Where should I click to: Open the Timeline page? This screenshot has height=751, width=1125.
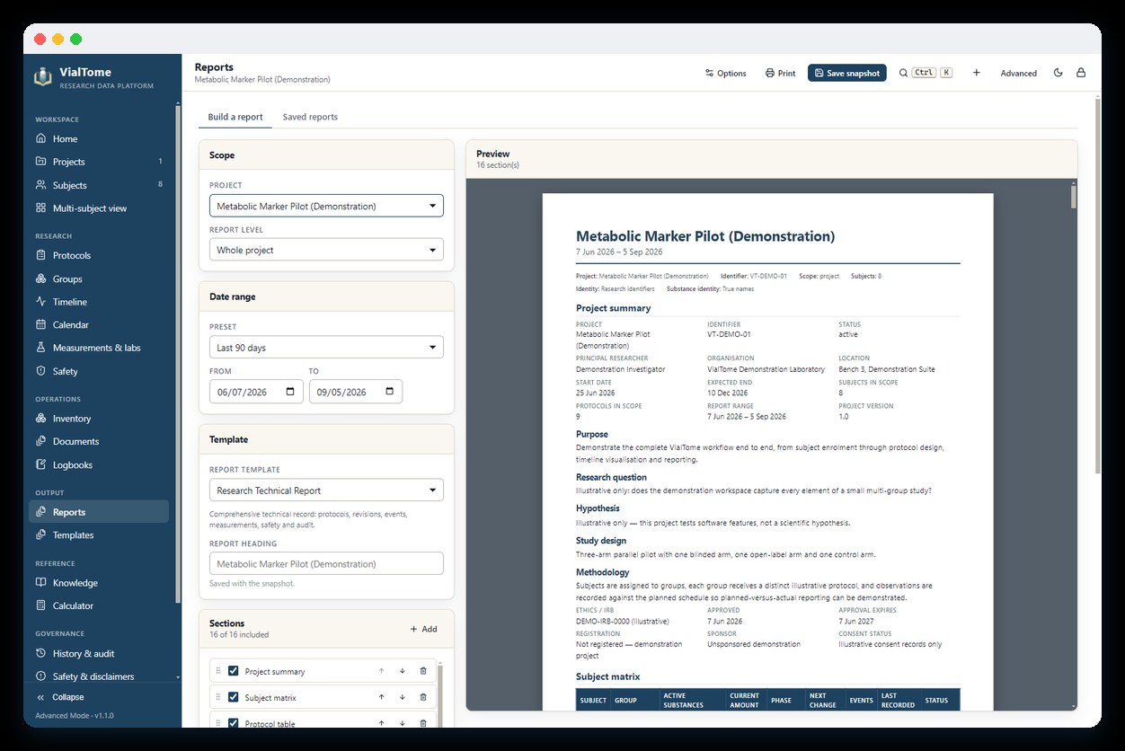(x=100, y=302)
